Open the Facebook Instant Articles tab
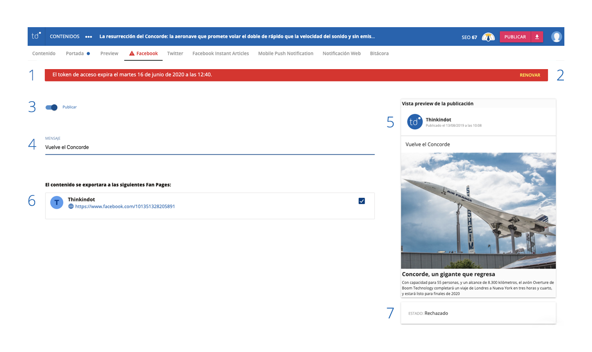This screenshot has height=352, width=592. 221,53
